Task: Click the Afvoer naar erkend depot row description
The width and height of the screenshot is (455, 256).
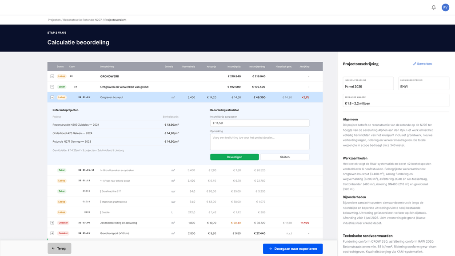Action: [115, 181]
